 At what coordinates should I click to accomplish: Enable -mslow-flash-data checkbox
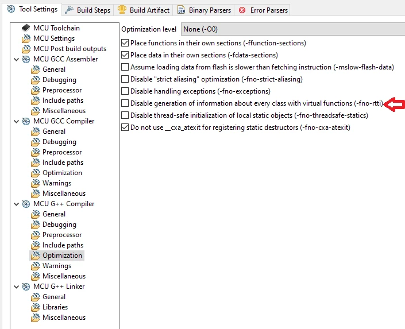coord(125,67)
